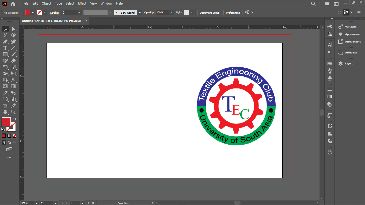Click the Preferences button

click(x=233, y=13)
